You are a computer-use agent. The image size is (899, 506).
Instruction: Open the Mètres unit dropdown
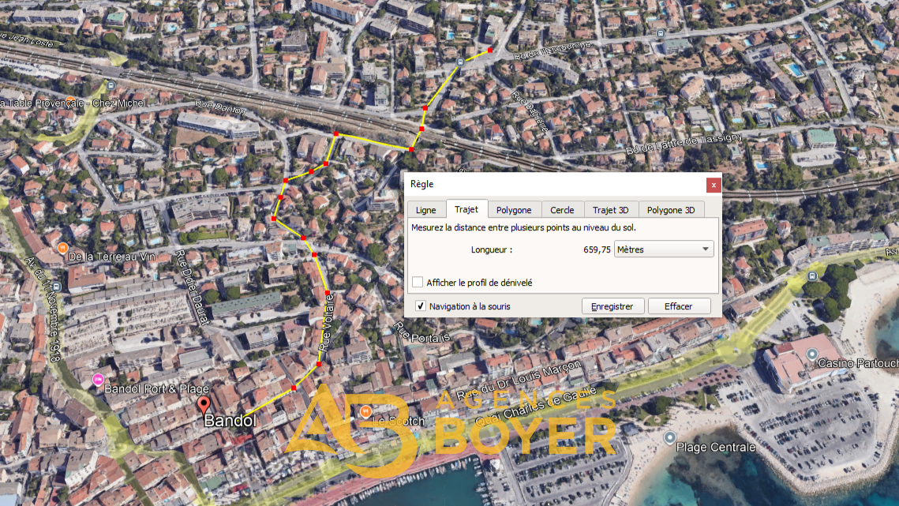click(x=663, y=249)
